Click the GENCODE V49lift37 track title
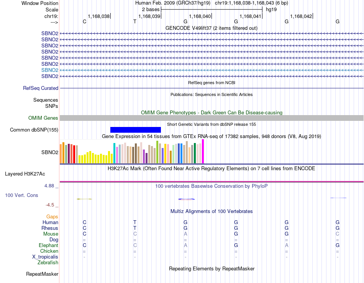 pyautogui.click(x=212, y=28)
